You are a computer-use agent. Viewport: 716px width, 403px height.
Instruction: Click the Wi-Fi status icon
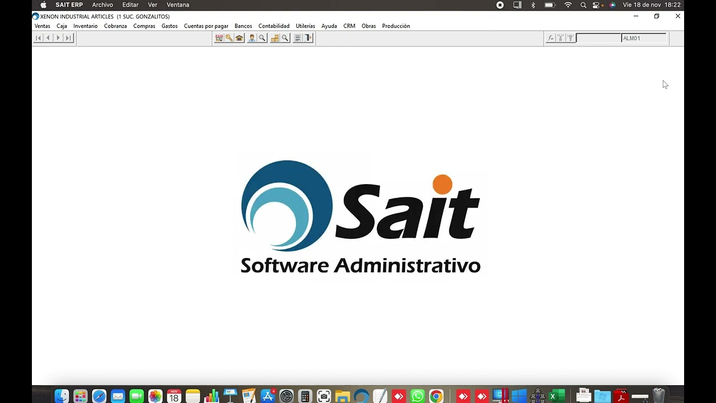tap(568, 5)
